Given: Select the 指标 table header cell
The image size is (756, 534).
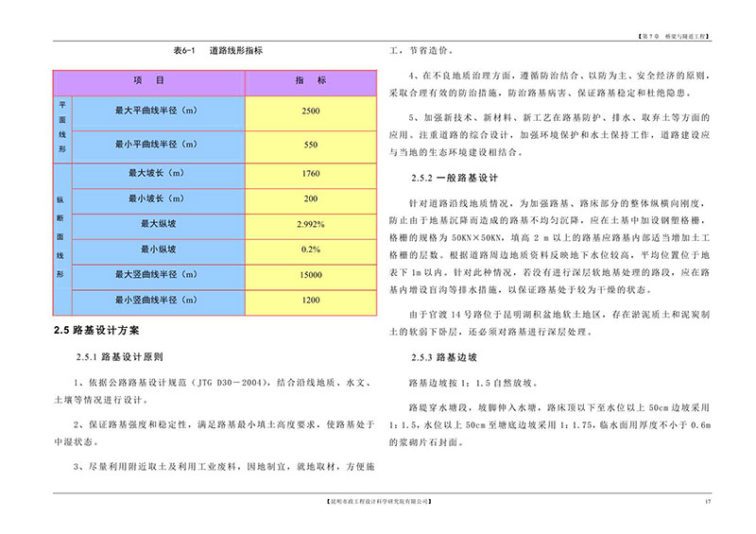Looking at the screenshot, I should 310,80.
